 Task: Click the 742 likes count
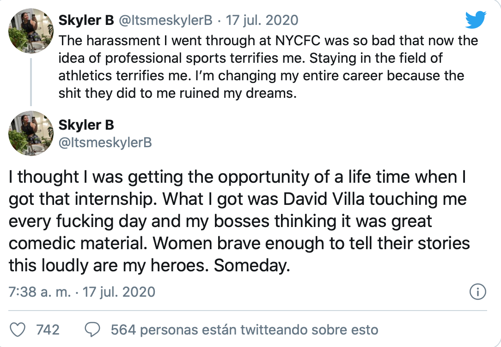[48, 329]
